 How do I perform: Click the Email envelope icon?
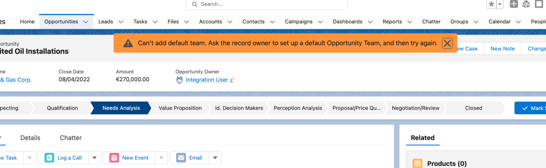click(181, 158)
